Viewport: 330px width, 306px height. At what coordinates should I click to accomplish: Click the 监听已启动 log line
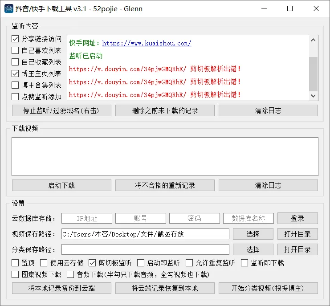(x=86, y=56)
